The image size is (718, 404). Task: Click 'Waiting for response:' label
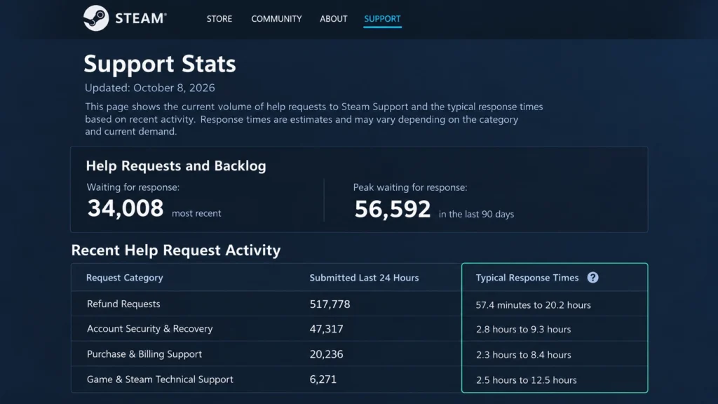[133, 187]
